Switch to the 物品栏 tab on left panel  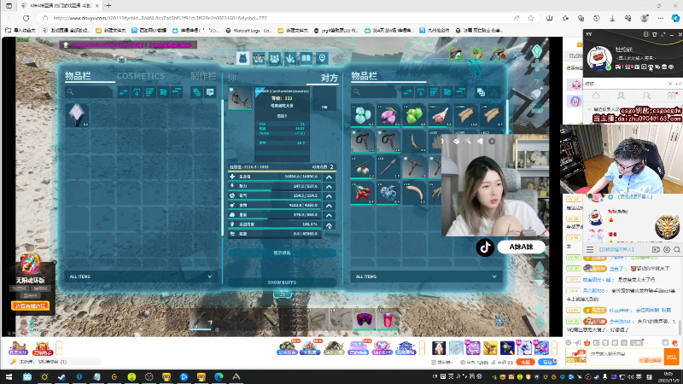[x=78, y=76]
